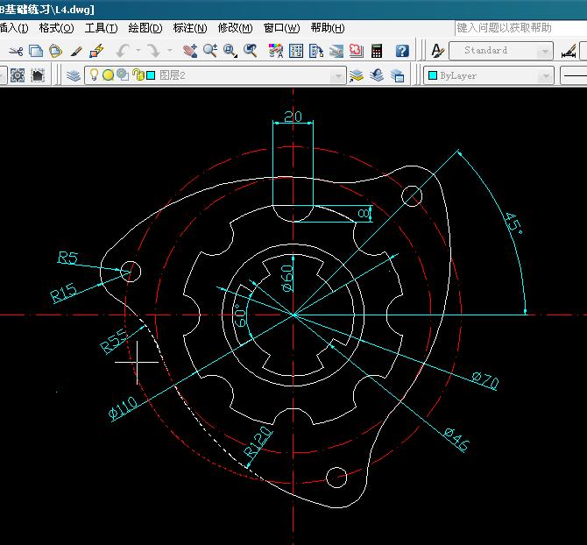Click the R5 radius dimension text
Viewport: 587px width, 545px height.
click(68, 258)
